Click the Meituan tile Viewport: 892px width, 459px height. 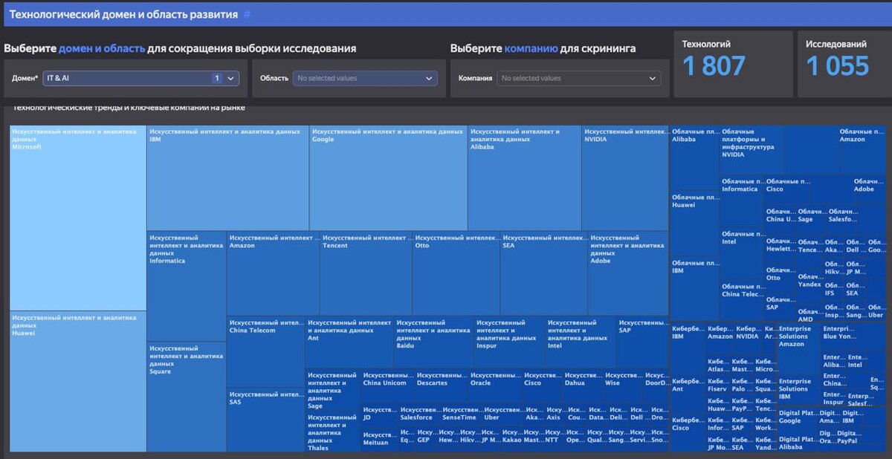[x=379, y=439]
